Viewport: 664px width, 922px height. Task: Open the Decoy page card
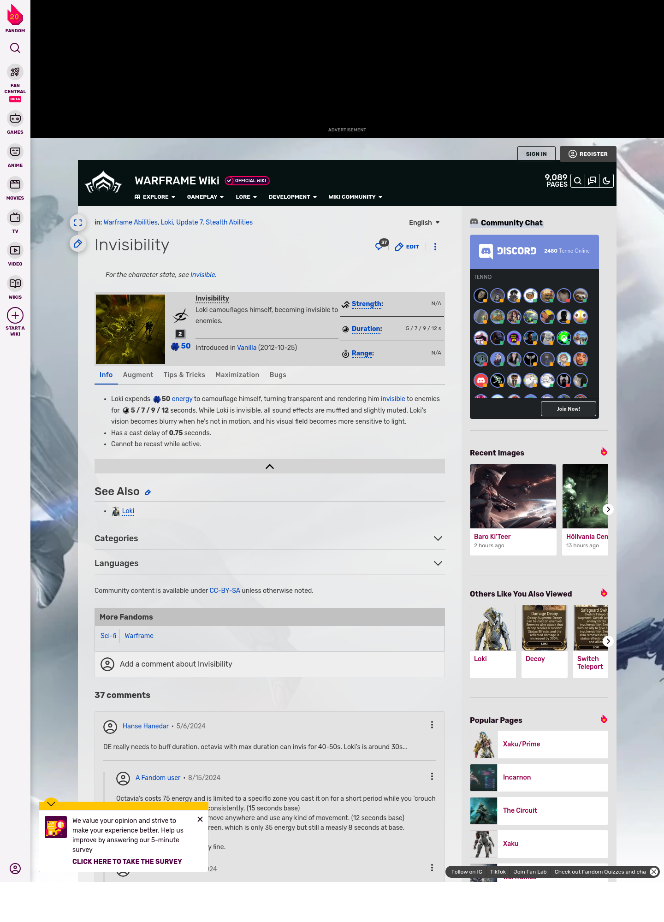click(545, 641)
